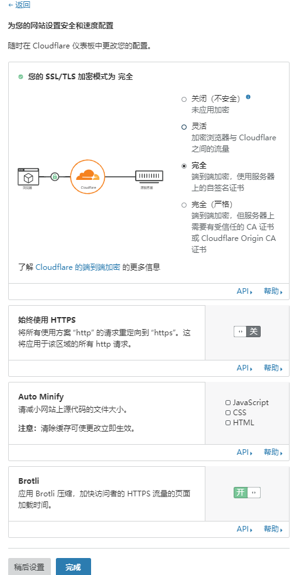Click the green checkmark beside SSL/TLS heading

point(21,77)
